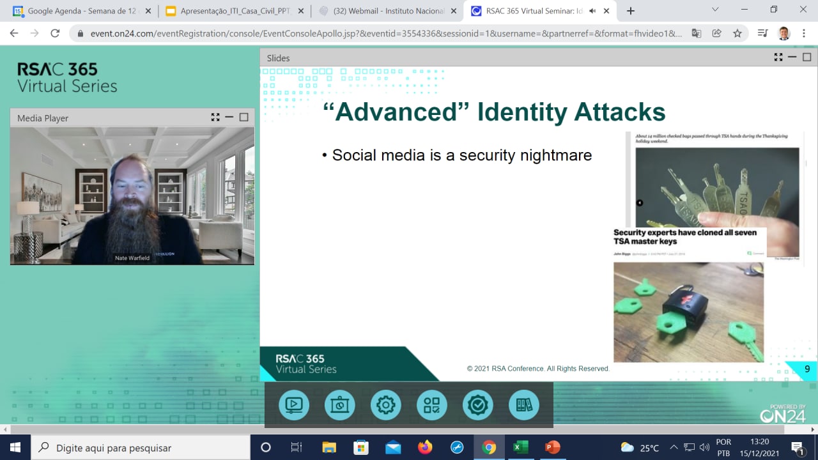The image size is (818, 460).
Task: Expand hidden icons in the system tray
Action: [674, 447]
